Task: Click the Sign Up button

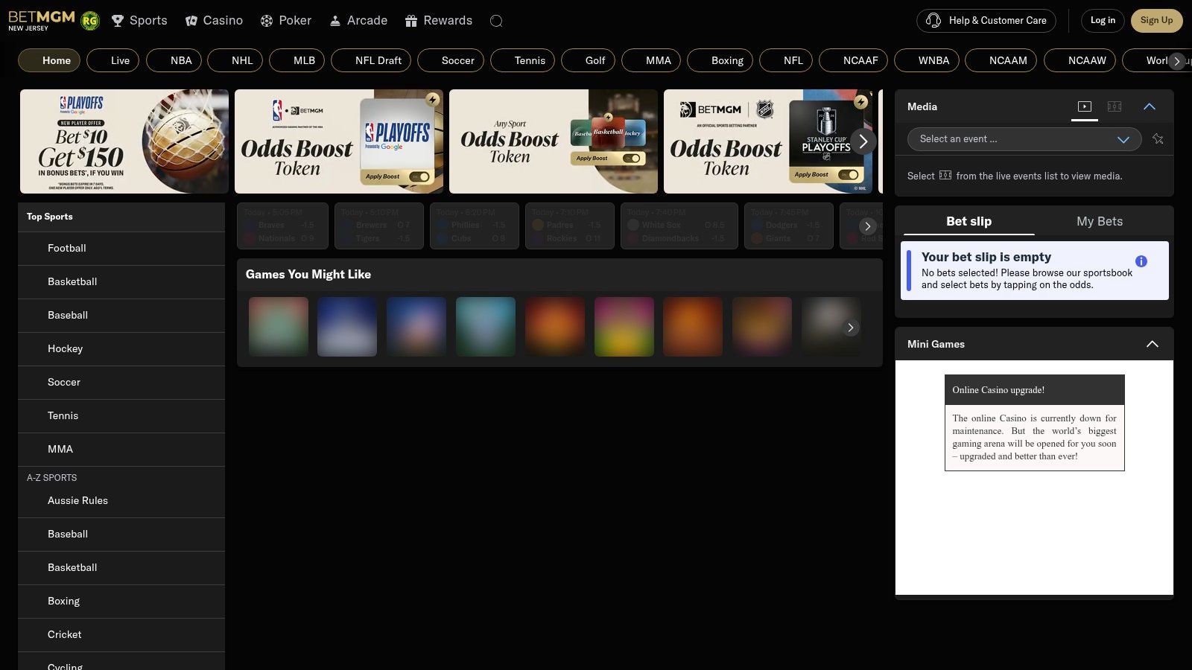Action: (x=1155, y=21)
